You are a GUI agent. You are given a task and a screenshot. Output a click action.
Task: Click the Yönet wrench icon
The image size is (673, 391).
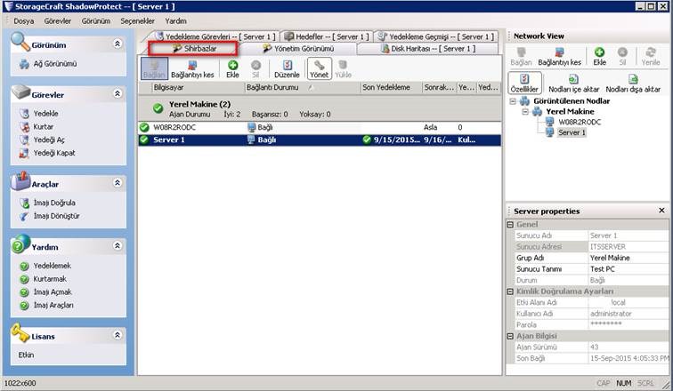pos(319,69)
